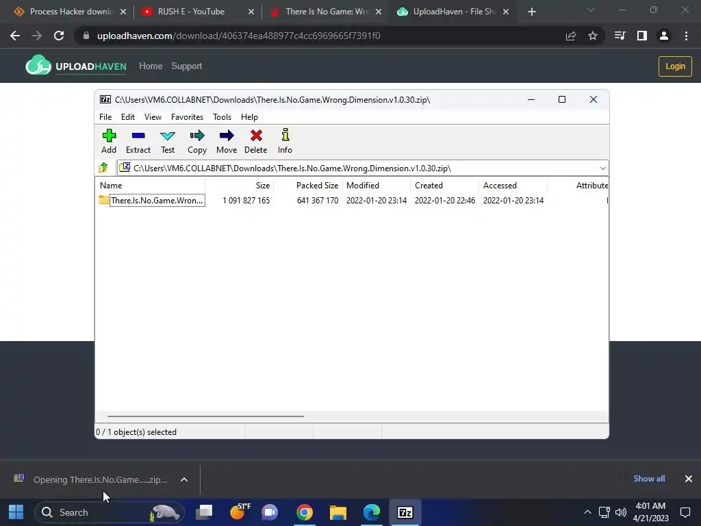Toggle Chrome side panel
Screen dimensions: 701x526
tap(642, 36)
